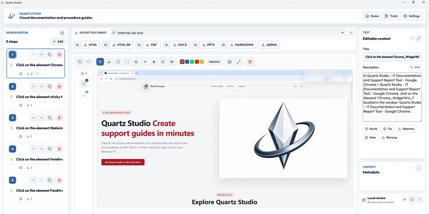The image size is (429, 214).
Task: Move step 1 down
Action: pyautogui.click(x=41, y=55)
